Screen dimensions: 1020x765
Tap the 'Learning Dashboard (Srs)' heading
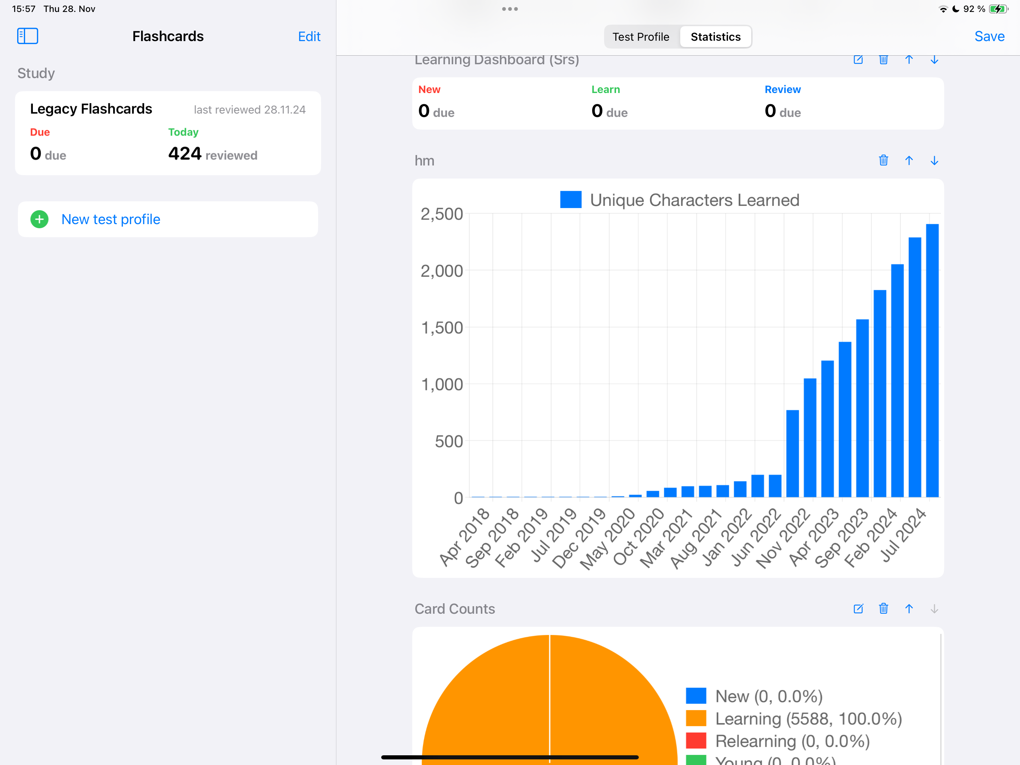497,60
